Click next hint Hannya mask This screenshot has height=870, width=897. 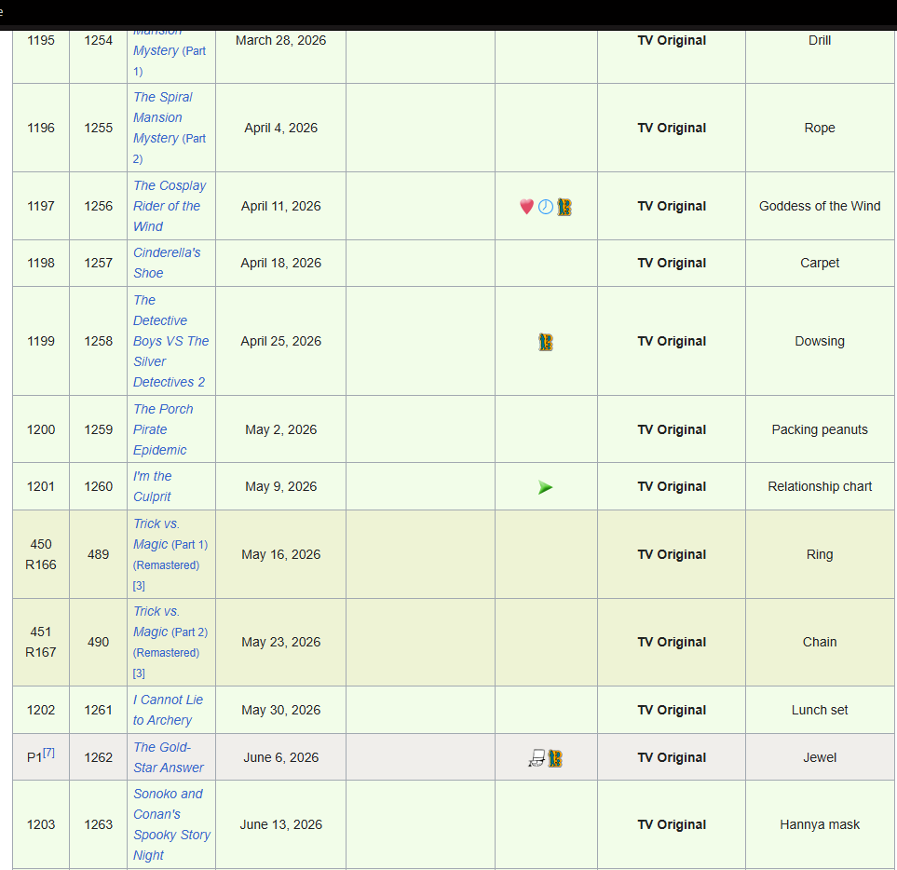coord(819,824)
